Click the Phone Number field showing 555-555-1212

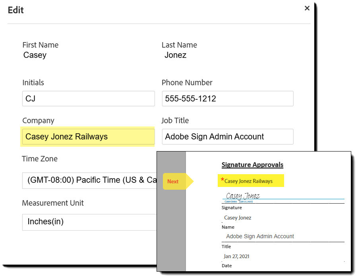(227, 98)
